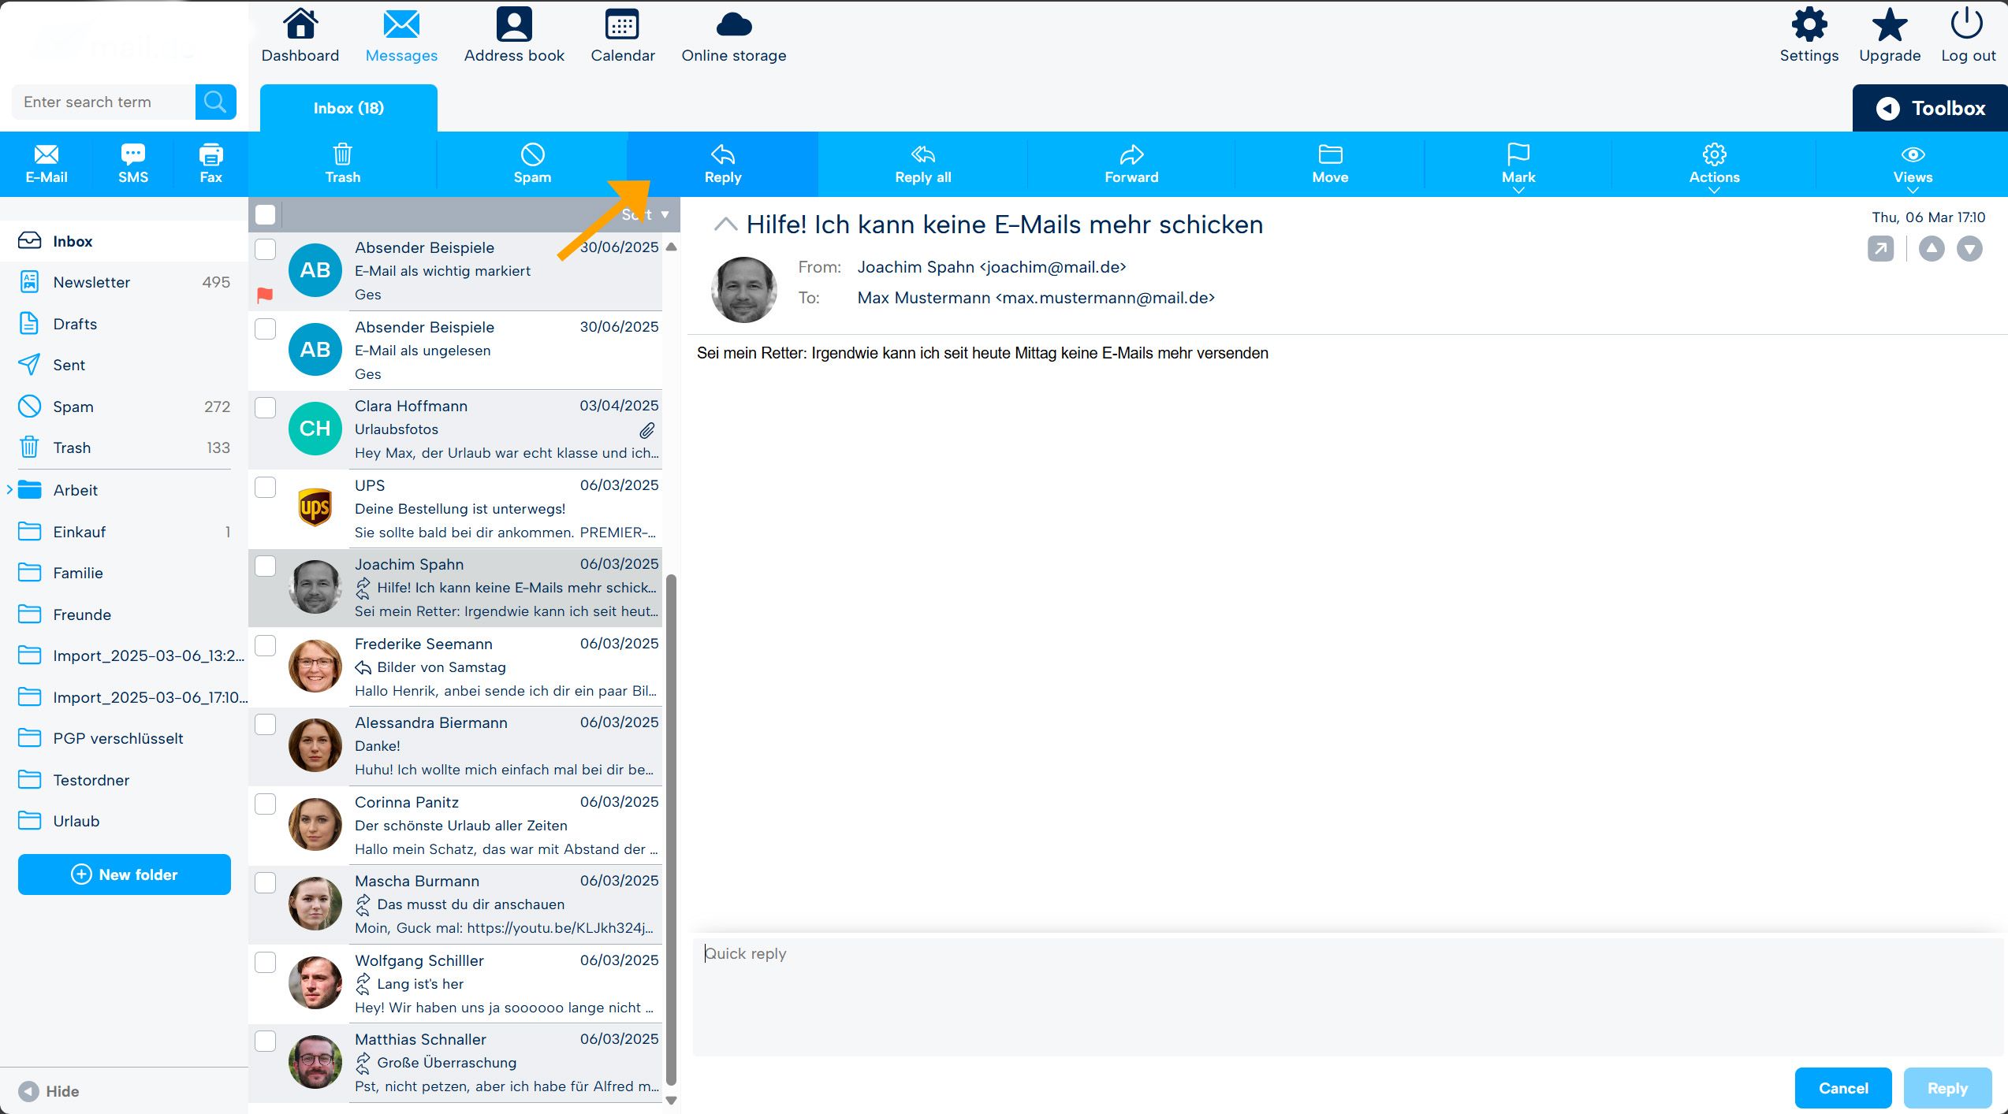Viewport: 2008px width, 1114px height.
Task: Select the UPS email checkbox
Action: tap(266, 487)
